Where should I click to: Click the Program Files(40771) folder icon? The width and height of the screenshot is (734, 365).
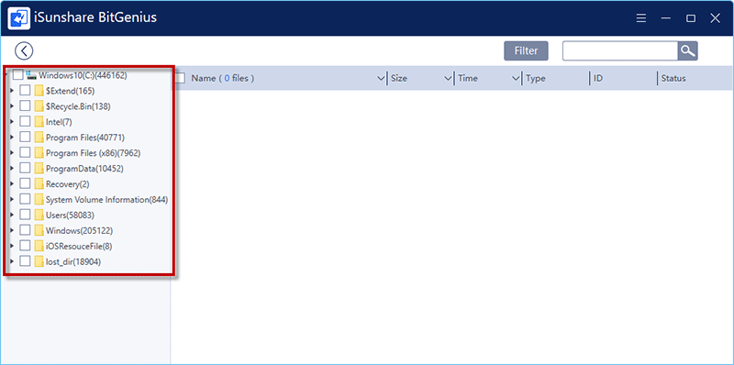click(x=39, y=138)
